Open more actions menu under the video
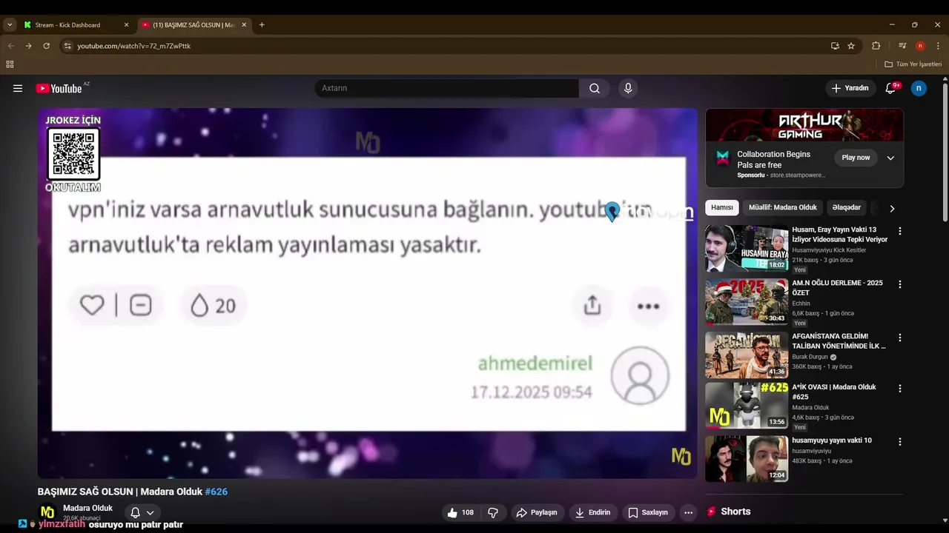This screenshot has width=949, height=533. click(x=689, y=512)
